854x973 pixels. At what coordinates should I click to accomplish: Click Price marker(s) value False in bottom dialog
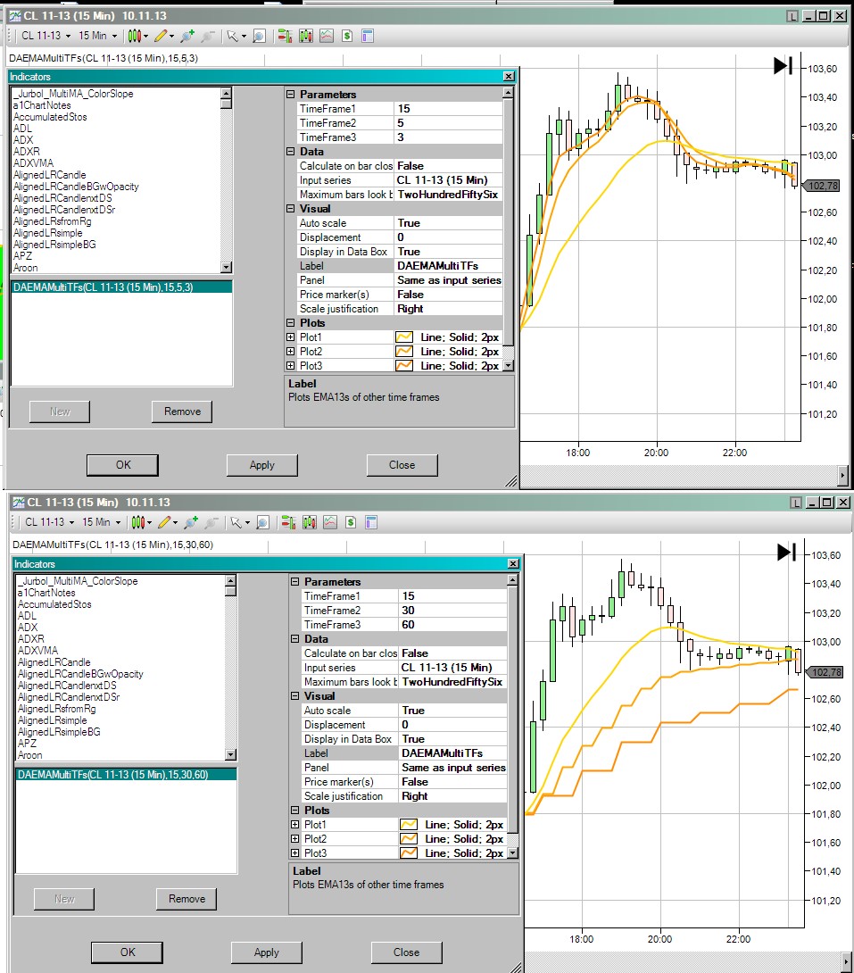tap(452, 782)
